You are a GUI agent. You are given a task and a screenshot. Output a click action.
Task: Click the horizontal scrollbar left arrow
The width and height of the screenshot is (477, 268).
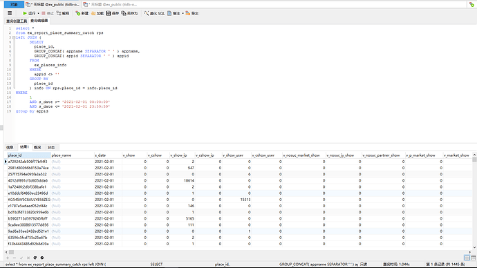[6, 252]
